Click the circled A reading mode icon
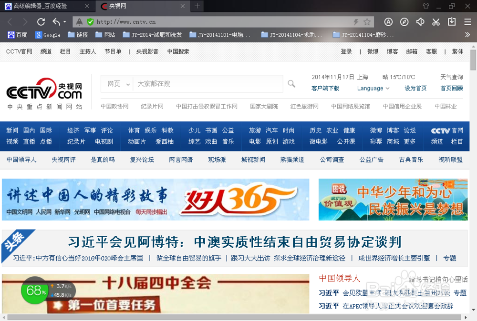 point(388,21)
